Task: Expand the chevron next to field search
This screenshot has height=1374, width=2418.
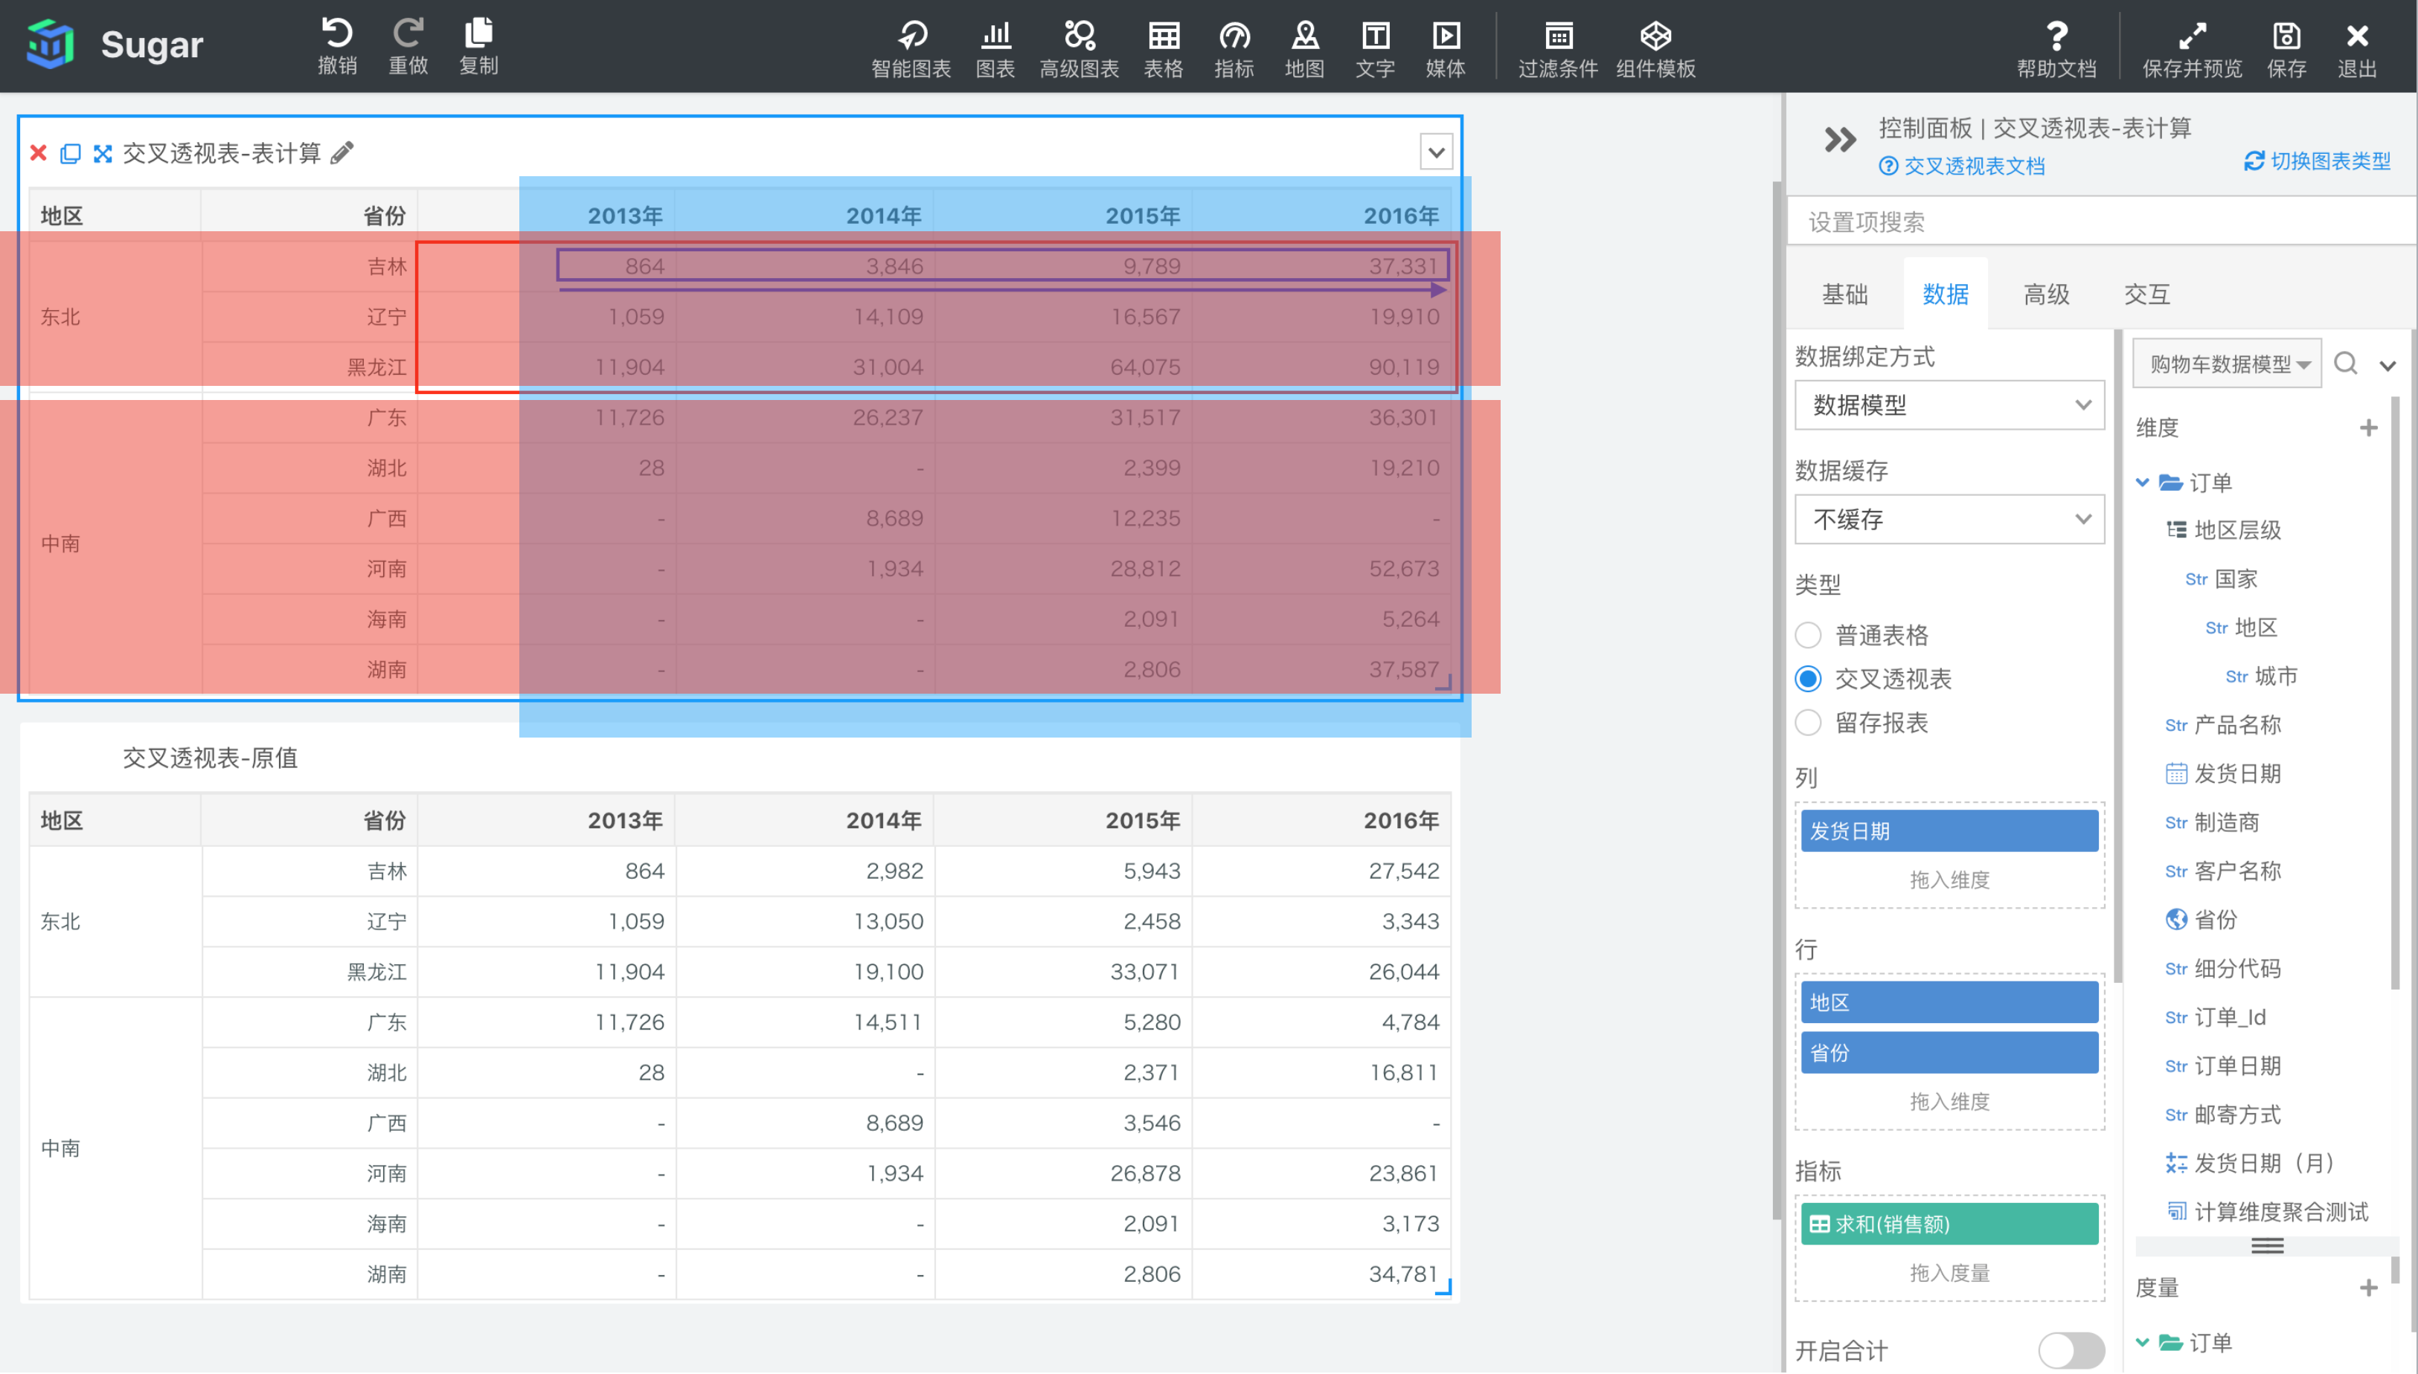Action: 2387,365
